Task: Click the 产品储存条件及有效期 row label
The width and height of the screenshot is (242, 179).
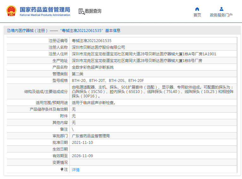Action: point(49,109)
